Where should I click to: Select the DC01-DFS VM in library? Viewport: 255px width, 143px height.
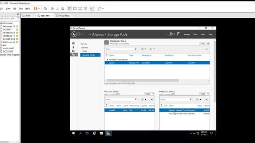[x=8, y=51]
